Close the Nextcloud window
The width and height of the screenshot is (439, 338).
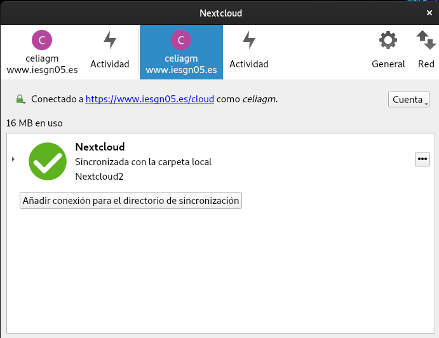429,13
